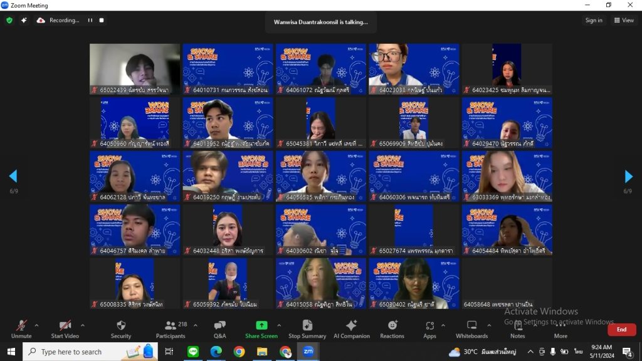This screenshot has height=361, width=642.
Task: Expand the Apps options arrow
Action: coord(443,326)
